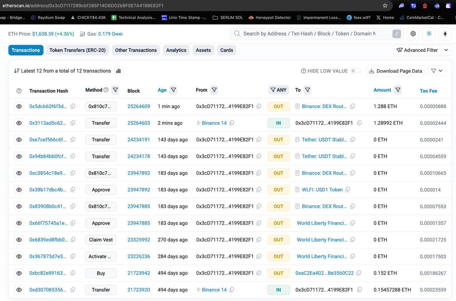Copy transaction hash 0xe7cef566c6f
This screenshot has width=456, height=301.
73,140
